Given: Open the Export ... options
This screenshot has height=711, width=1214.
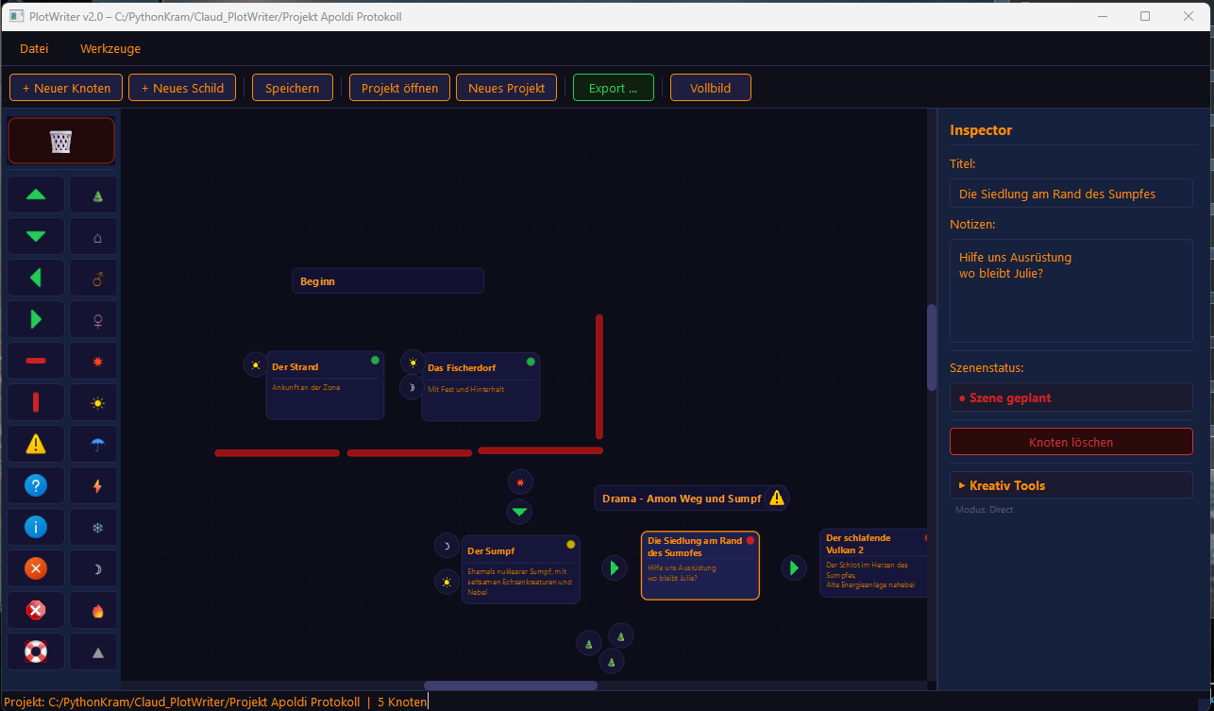Looking at the screenshot, I should pyautogui.click(x=614, y=88).
